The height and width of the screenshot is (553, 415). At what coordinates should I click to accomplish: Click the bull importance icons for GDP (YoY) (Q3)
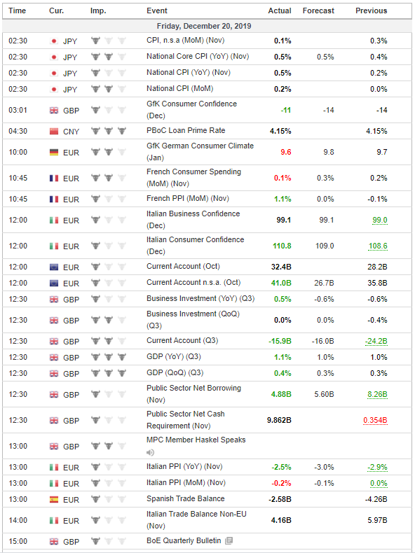coord(109,357)
